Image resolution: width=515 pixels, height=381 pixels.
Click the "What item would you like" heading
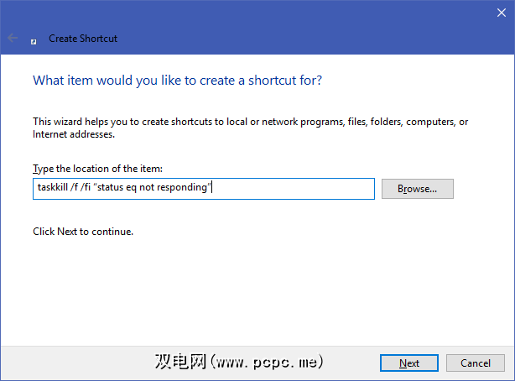(177, 81)
